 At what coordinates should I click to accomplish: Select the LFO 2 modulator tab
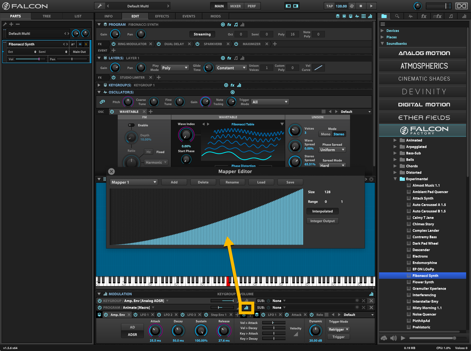coord(168,315)
